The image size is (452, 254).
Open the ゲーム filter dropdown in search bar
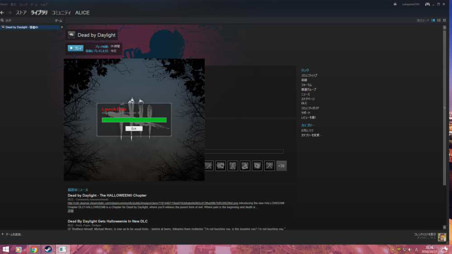coord(58,20)
